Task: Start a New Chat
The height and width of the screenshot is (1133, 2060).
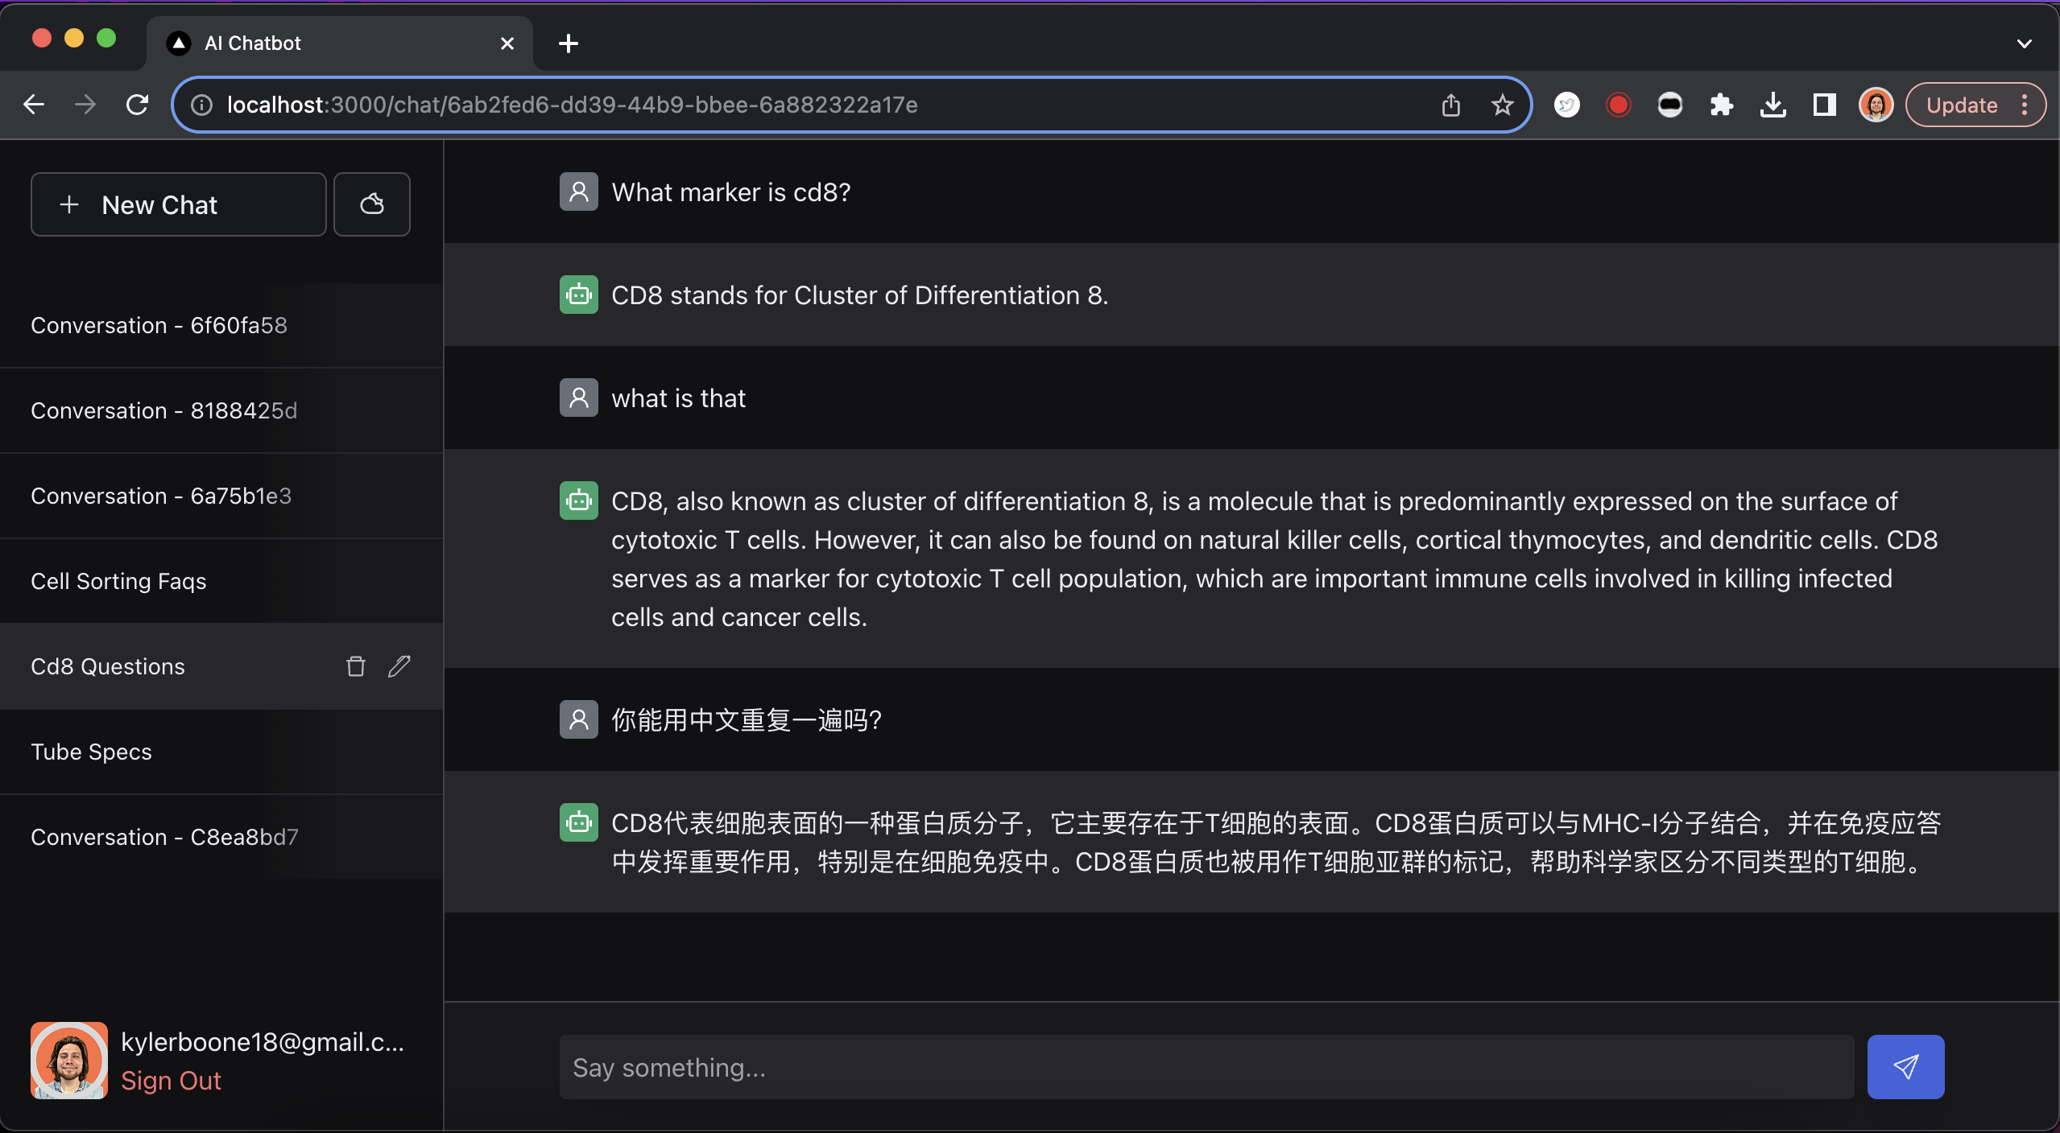Action: pos(178,204)
